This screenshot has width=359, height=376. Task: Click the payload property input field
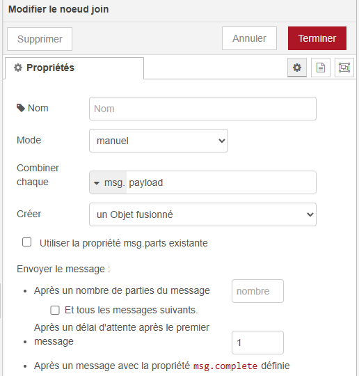(221, 182)
